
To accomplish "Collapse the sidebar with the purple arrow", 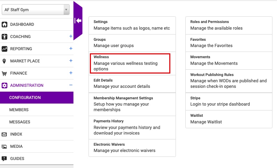I will coord(78,21).
